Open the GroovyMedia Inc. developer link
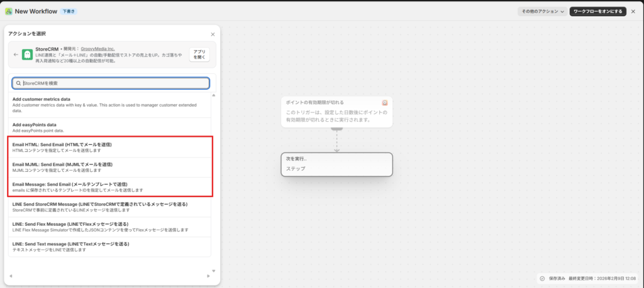Image resolution: width=644 pixels, height=288 pixels. click(97, 48)
